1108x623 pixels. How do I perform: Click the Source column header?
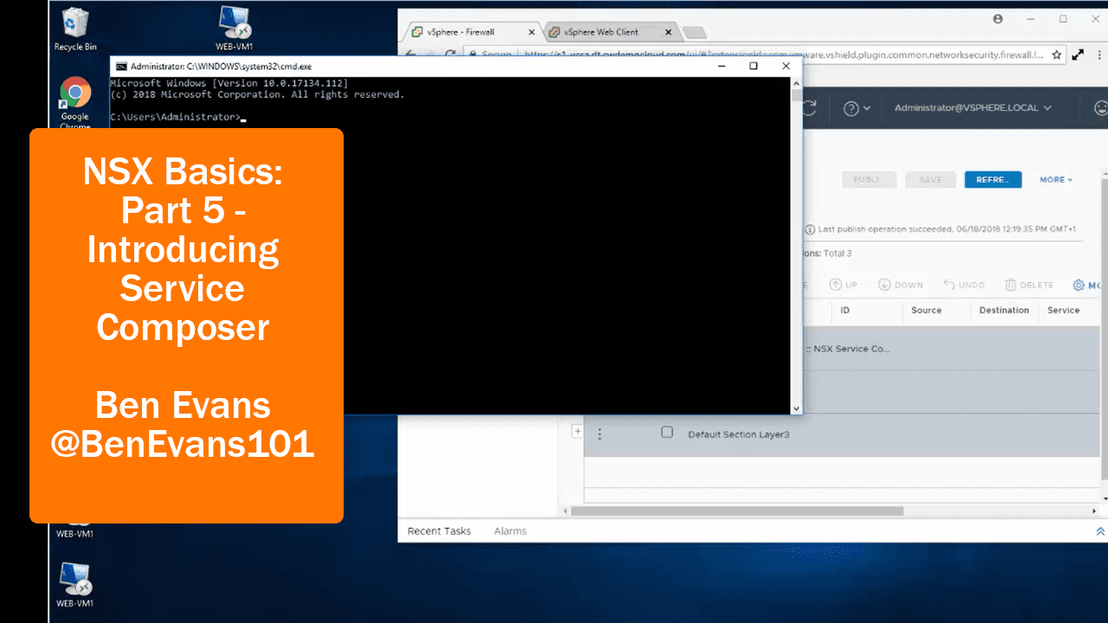pyautogui.click(x=926, y=310)
